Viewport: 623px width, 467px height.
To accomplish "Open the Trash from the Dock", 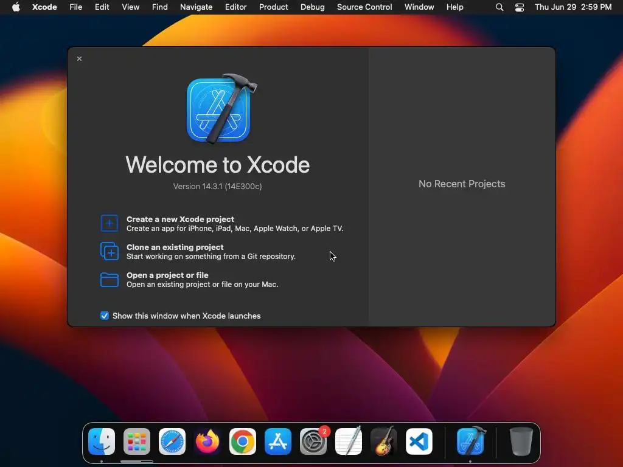I will point(521,441).
